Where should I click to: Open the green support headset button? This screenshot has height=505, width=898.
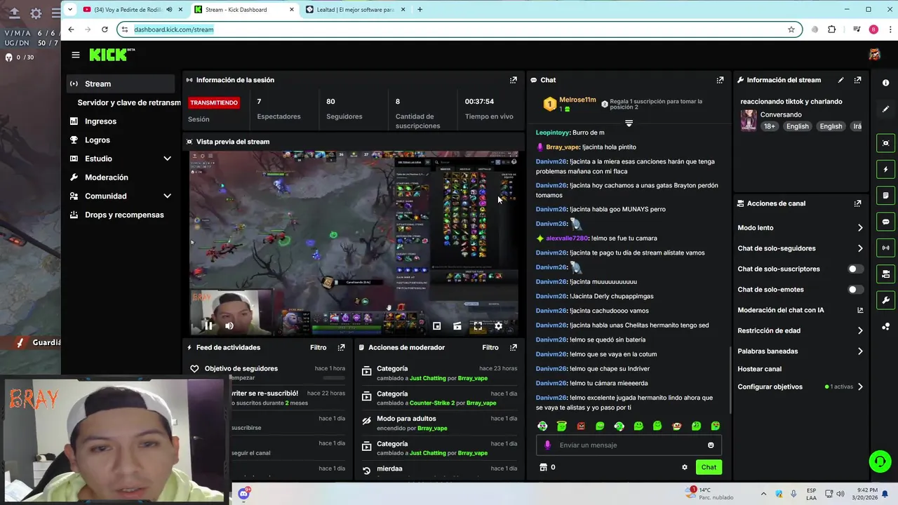click(880, 461)
